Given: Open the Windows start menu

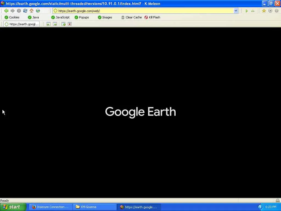Looking at the screenshot, I should [13, 207].
